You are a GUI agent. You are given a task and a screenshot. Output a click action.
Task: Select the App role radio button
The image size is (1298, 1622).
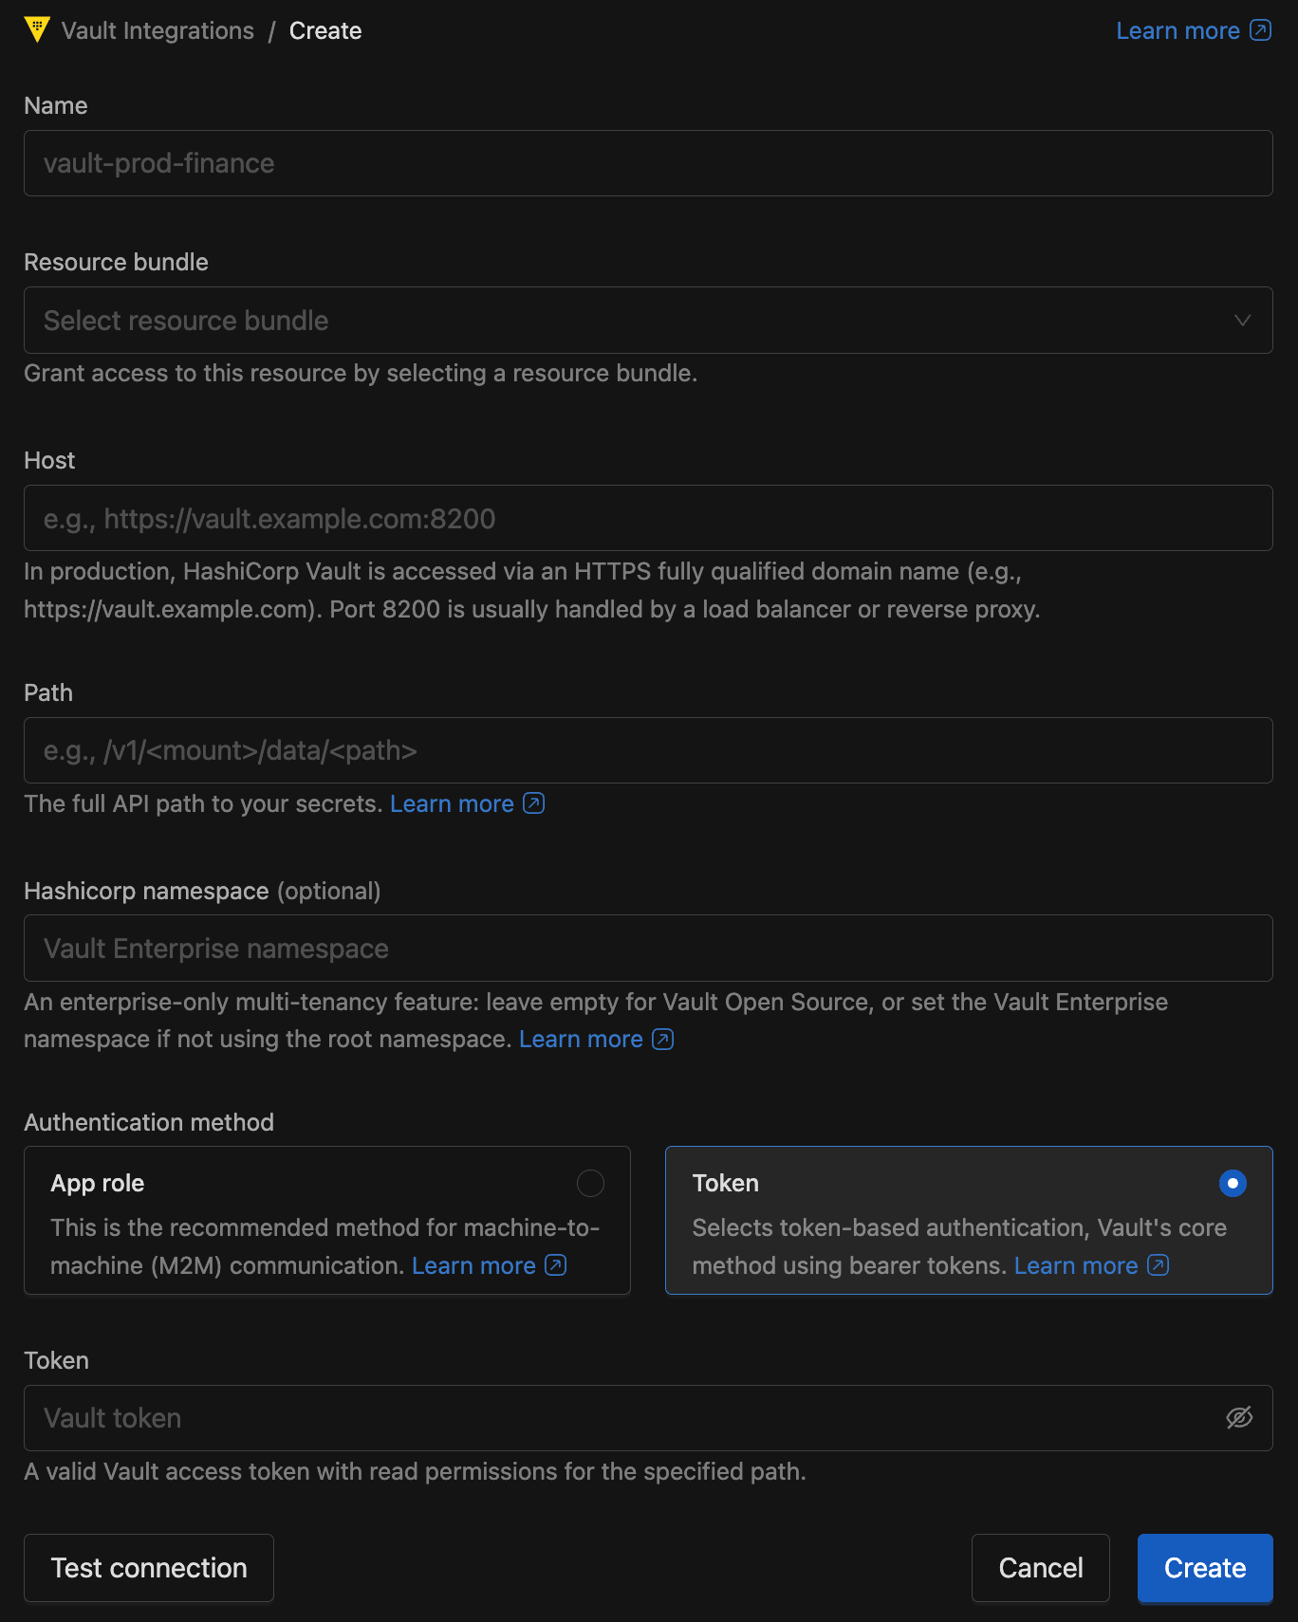tap(590, 1183)
